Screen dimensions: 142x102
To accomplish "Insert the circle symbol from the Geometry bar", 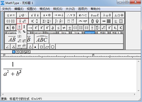I will click(53, 47).
